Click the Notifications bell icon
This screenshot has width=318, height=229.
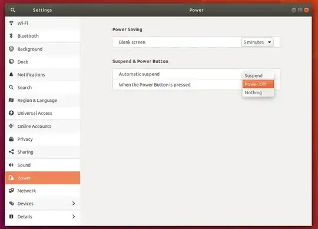[x=11, y=74]
